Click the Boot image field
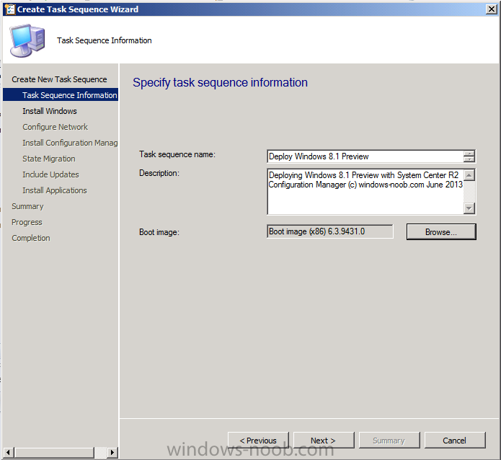 click(x=330, y=231)
